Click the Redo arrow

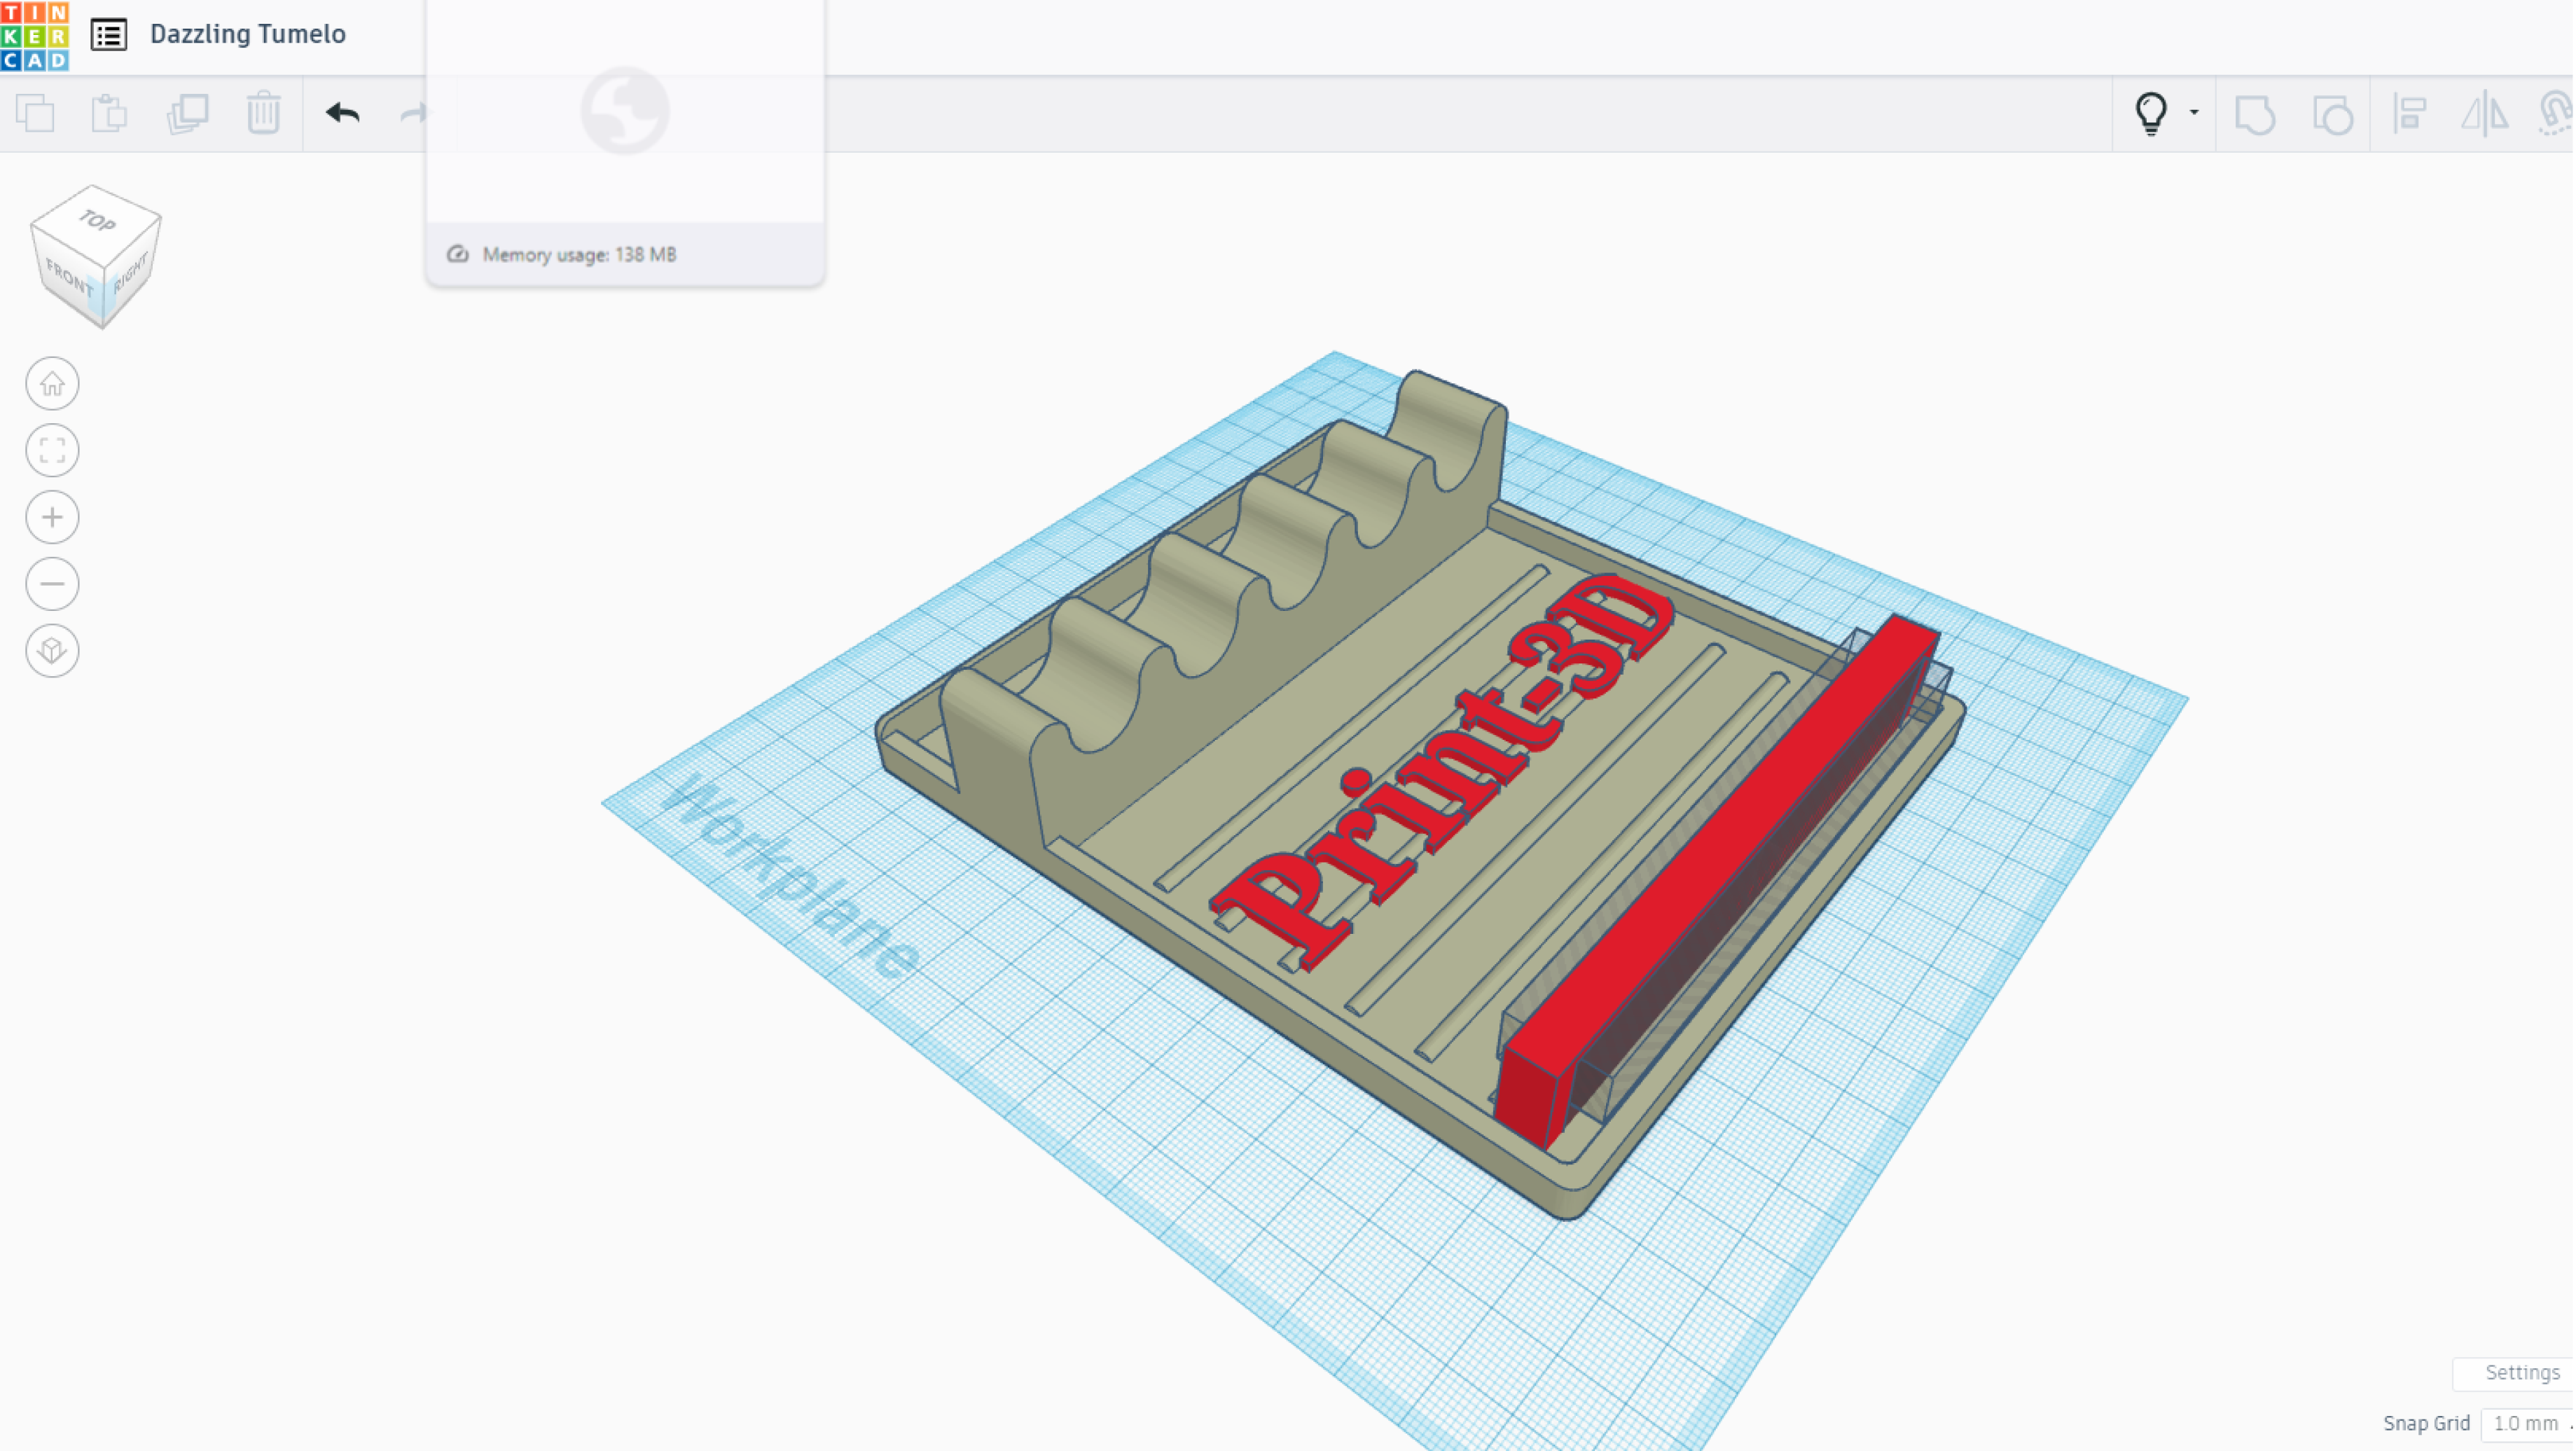[413, 113]
